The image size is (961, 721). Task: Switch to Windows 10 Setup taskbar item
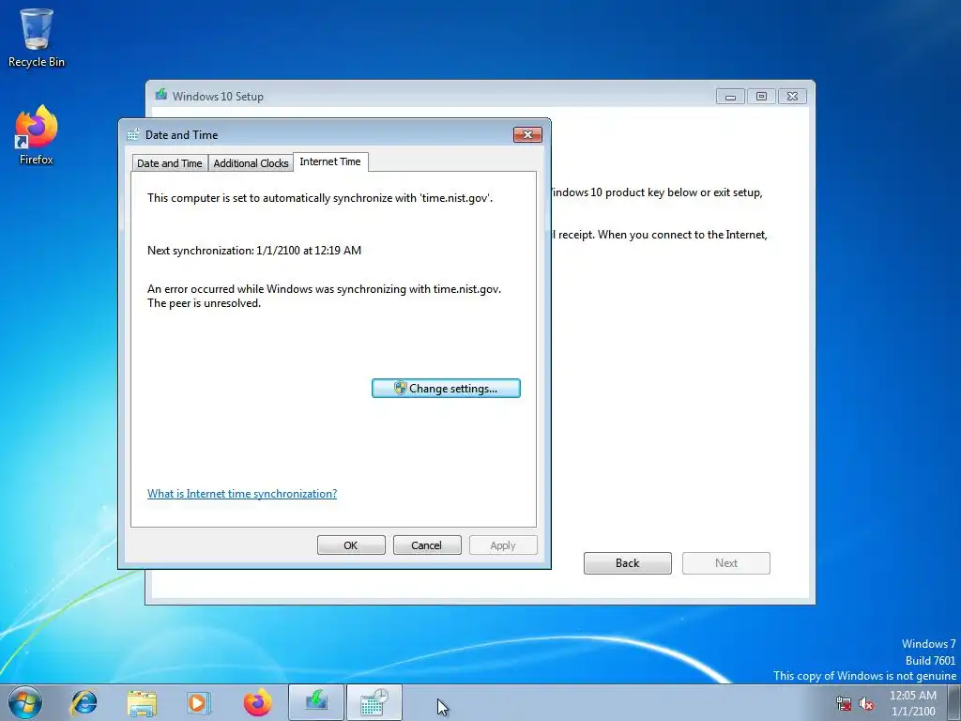[316, 702]
